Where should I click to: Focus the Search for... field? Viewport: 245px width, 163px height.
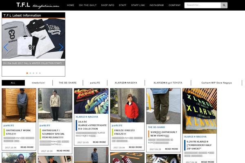tap(203, 5)
